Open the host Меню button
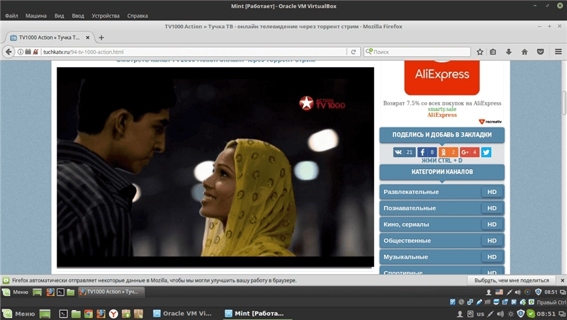The width and height of the screenshot is (567, 320). point(20,314)
